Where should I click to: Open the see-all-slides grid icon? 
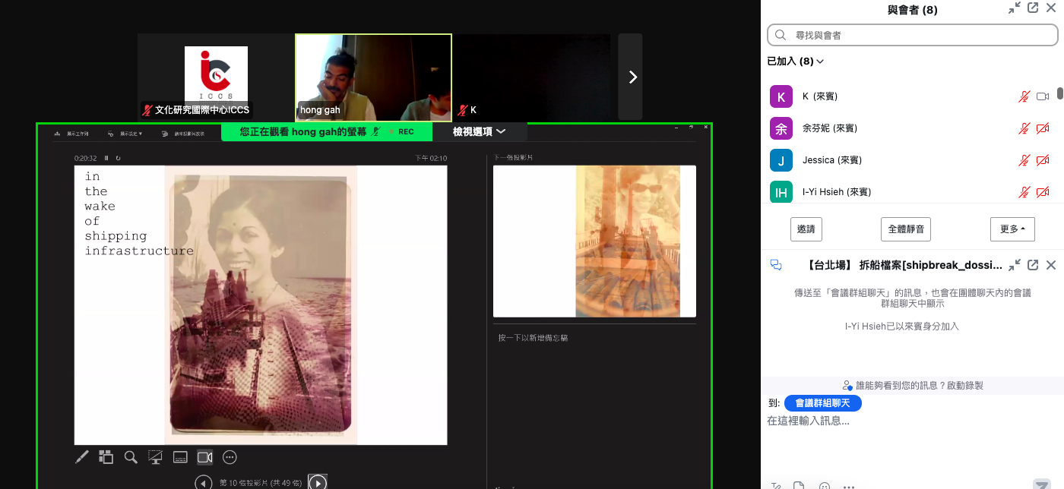106,457
